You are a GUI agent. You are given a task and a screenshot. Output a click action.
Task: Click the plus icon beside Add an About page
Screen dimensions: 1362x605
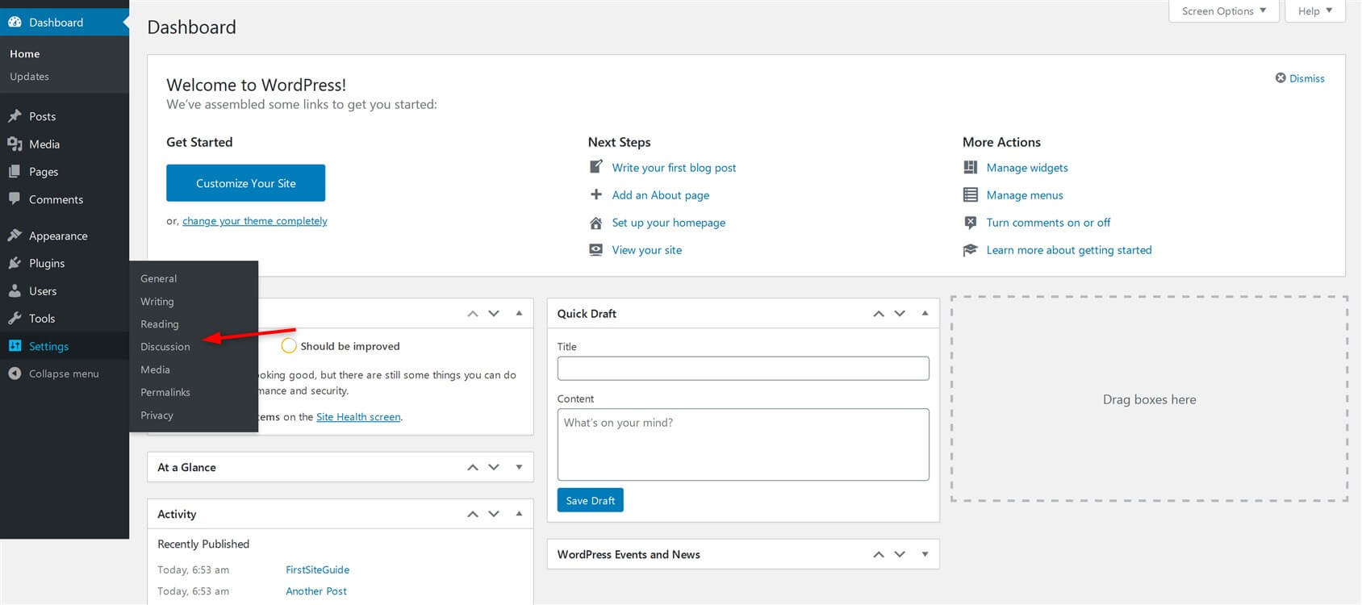596,194
